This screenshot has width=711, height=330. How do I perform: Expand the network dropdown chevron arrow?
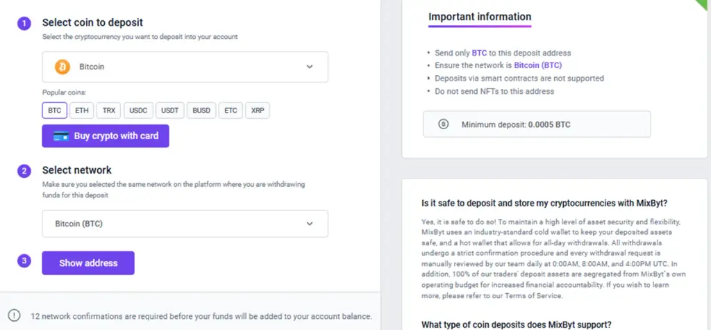coord(310,224)
